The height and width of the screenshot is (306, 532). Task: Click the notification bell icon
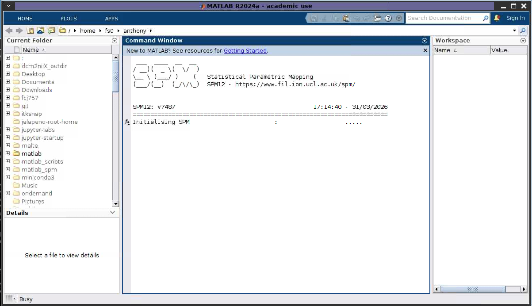(x=496, y=18)
